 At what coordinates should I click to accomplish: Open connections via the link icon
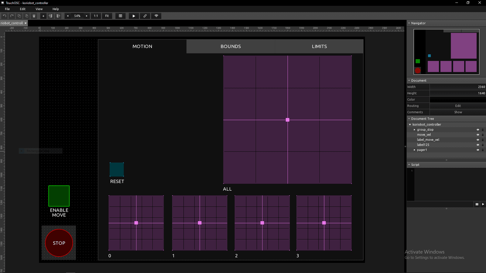pos(145,16)
